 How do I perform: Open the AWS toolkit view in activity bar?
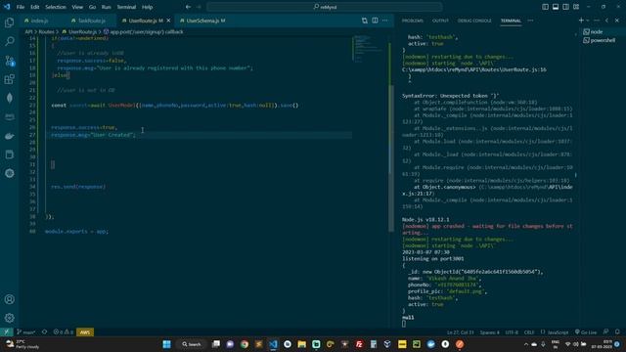(9, 116)
